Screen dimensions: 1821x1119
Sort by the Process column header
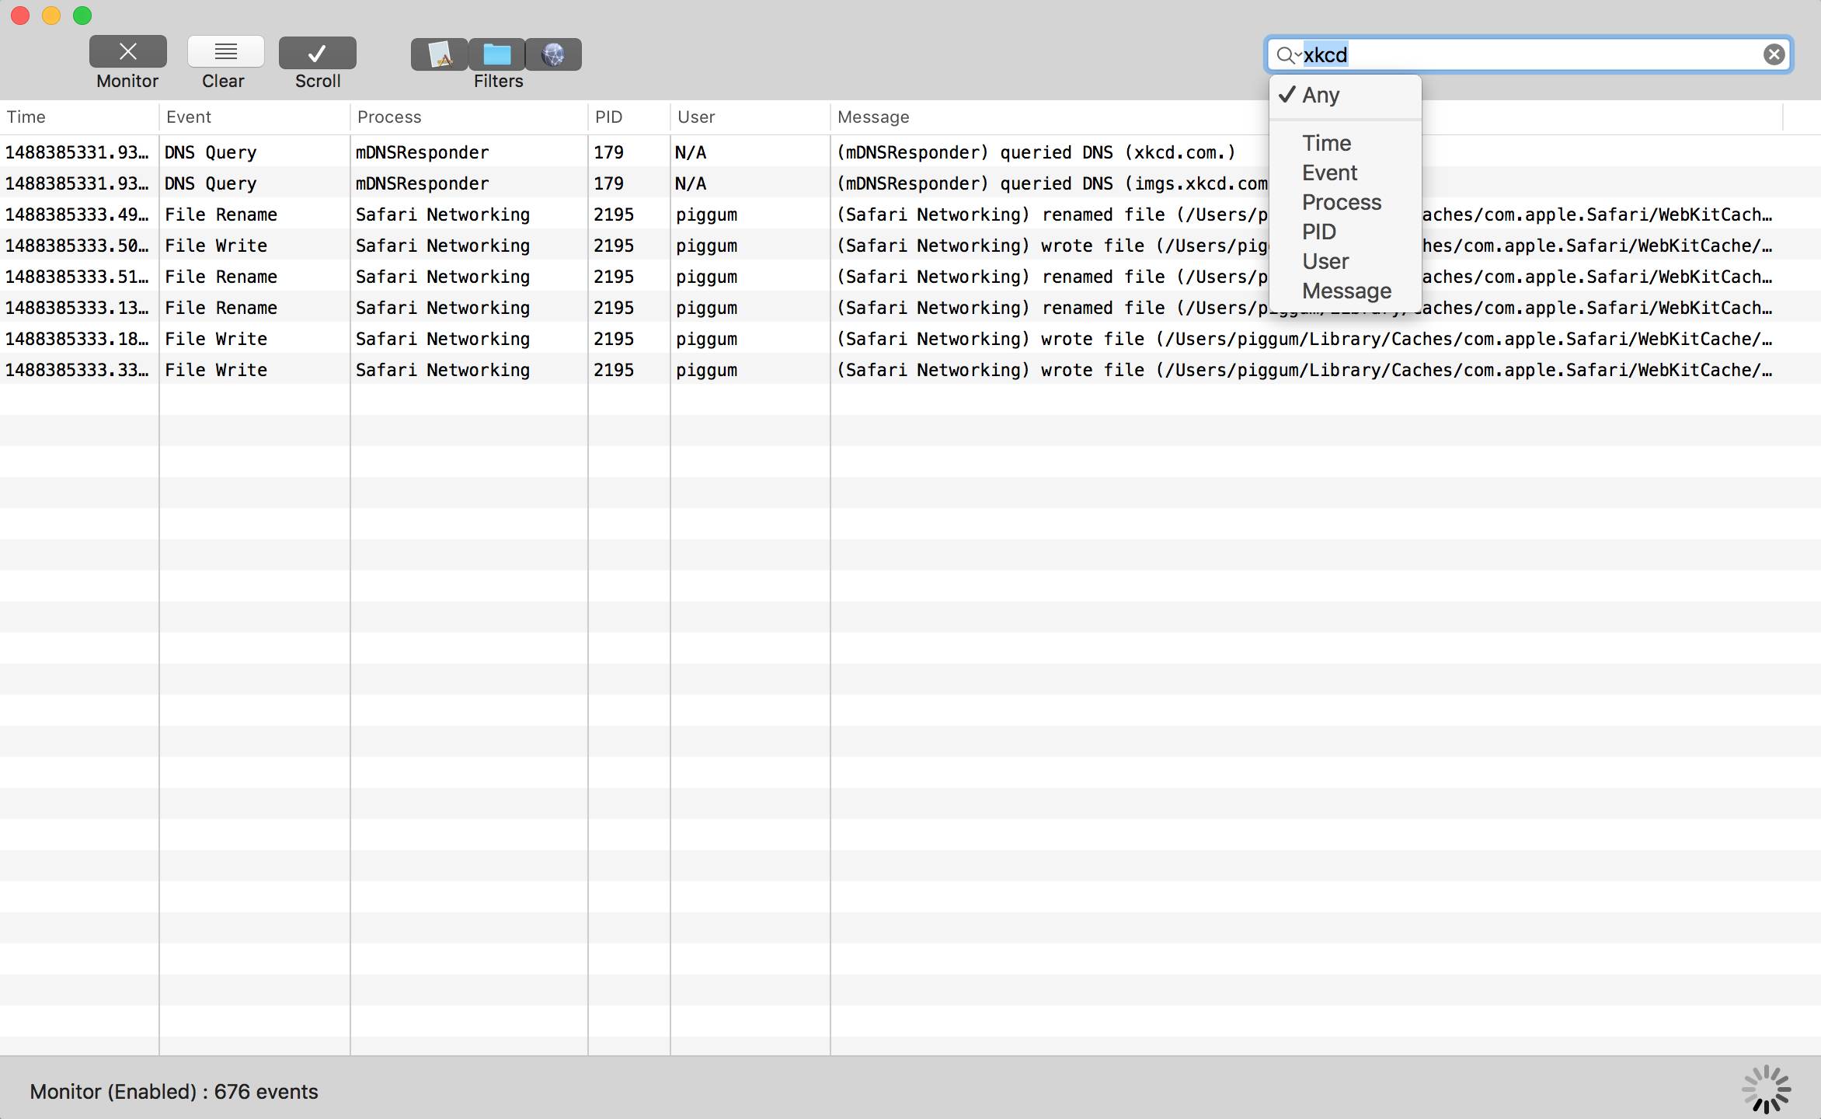[x=389, y=117]
